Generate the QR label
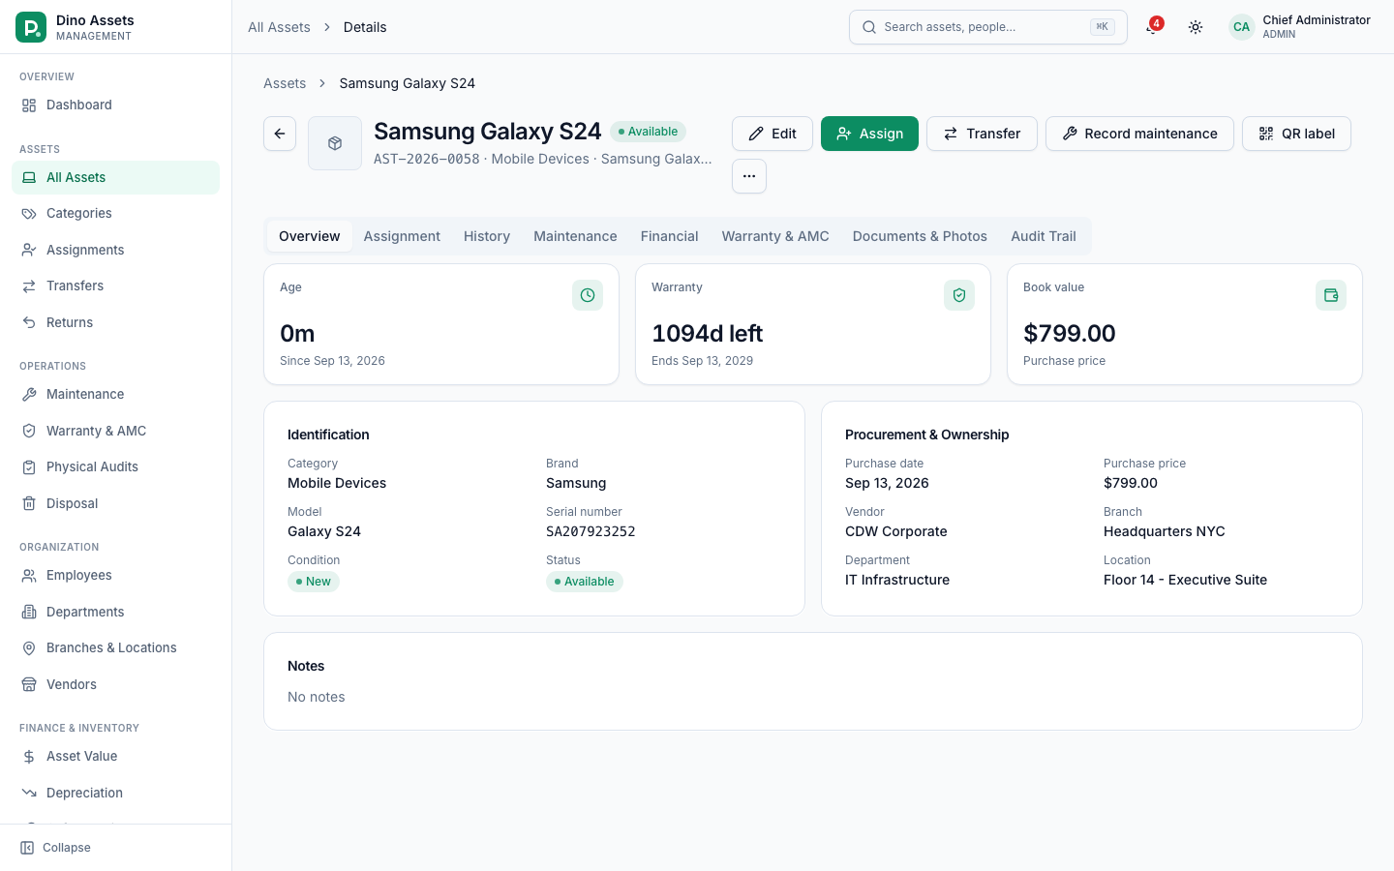Image resolution: width=1394 pixels, height=871 pixels. [x=1296, y=134]
